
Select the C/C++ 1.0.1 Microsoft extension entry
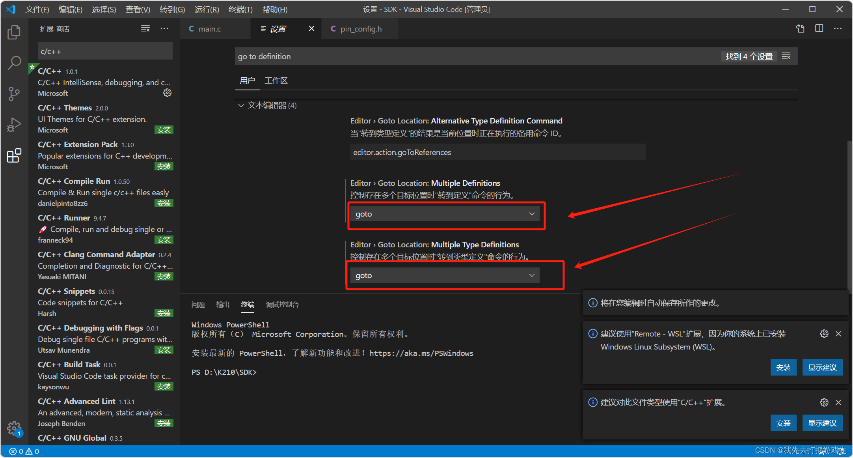pyautogui.click(x=104, y=82)
